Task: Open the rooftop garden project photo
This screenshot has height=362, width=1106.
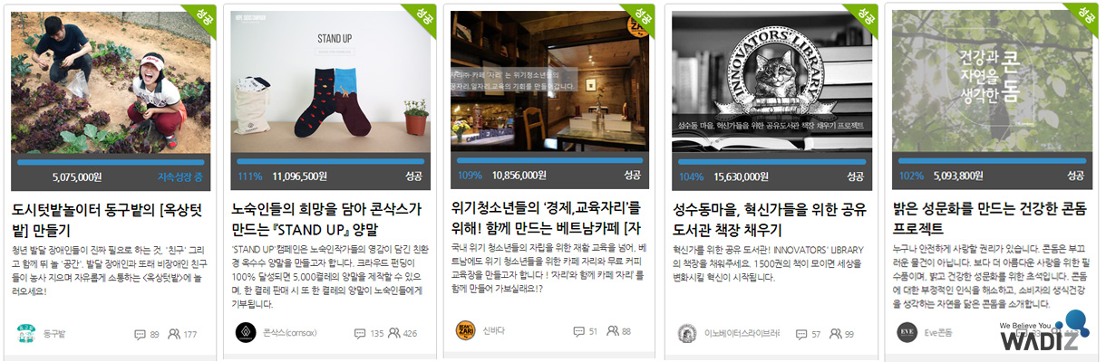Action: coord(111,82)
